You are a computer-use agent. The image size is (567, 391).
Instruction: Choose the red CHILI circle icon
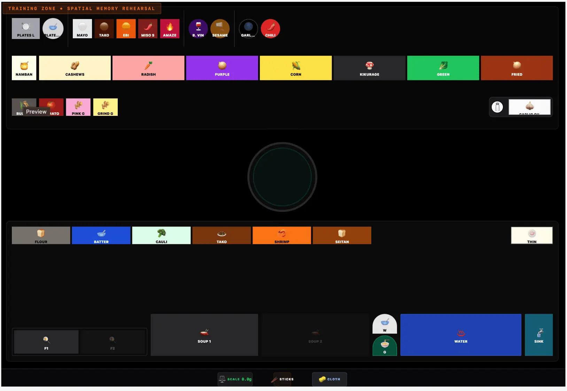270,29
